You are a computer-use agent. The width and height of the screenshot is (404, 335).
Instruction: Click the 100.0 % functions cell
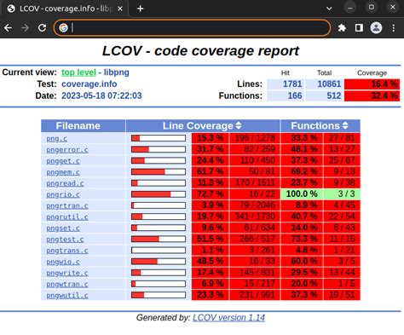(x=302, y=194)
